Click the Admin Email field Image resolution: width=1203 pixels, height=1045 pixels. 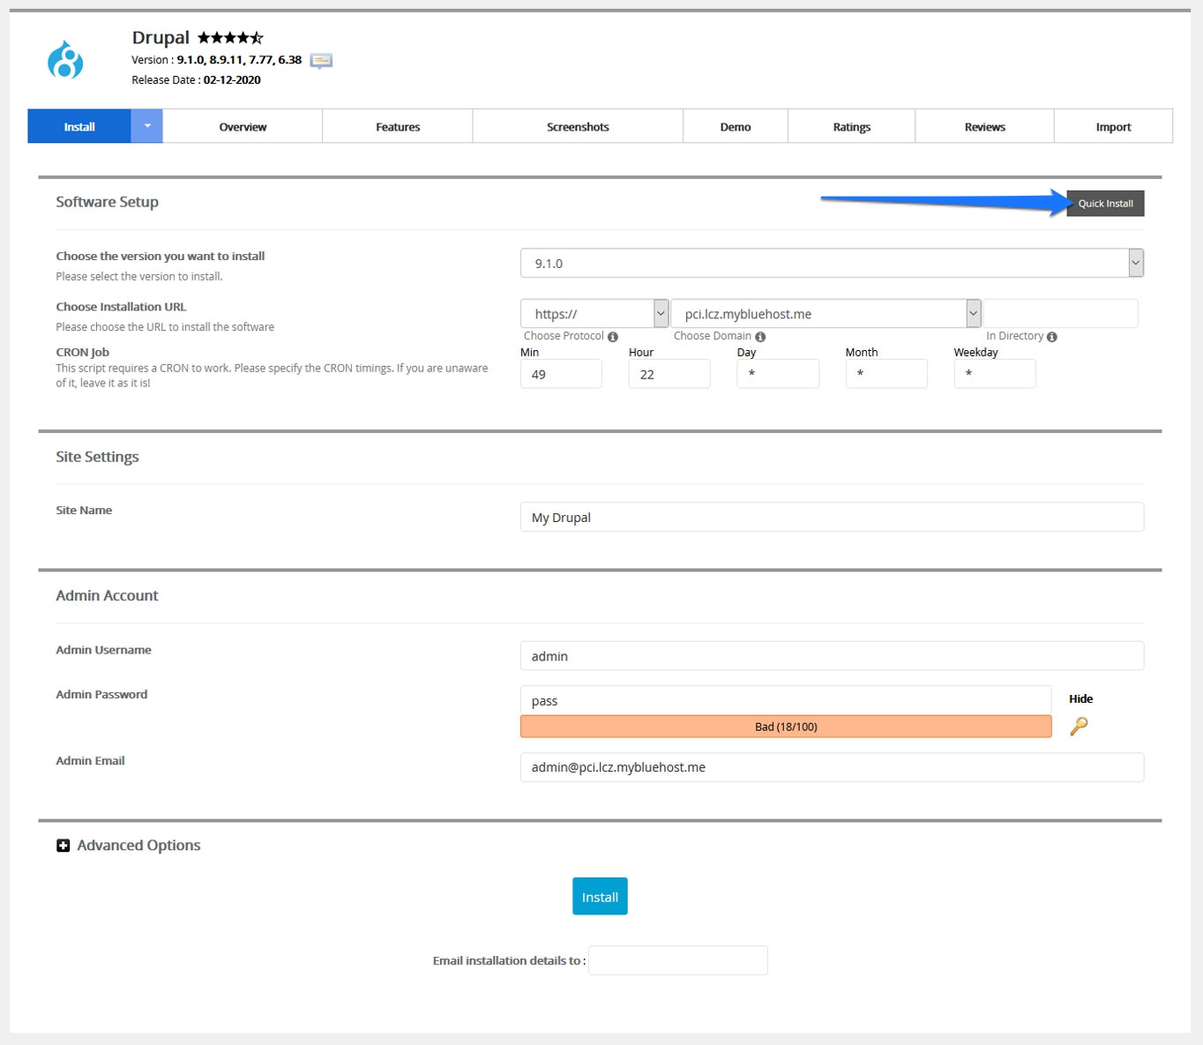point(832,767)
